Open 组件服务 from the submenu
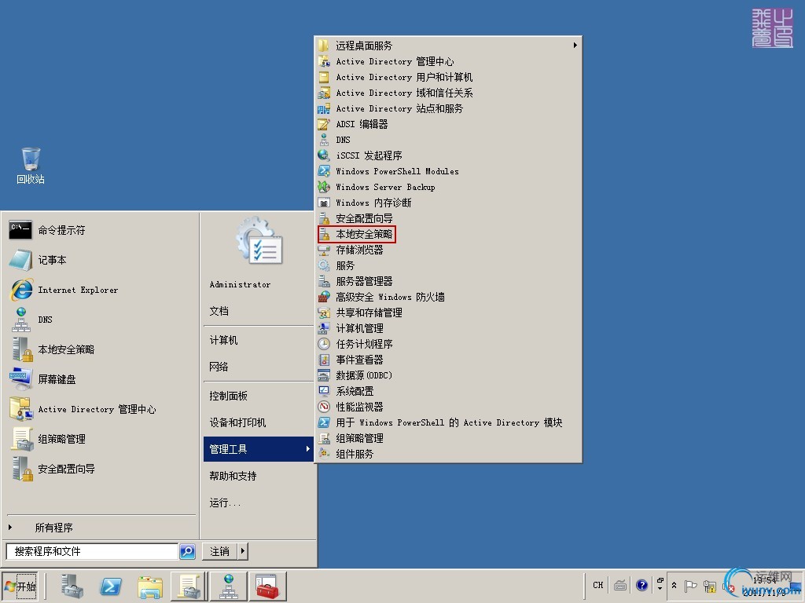 [448, 454]
